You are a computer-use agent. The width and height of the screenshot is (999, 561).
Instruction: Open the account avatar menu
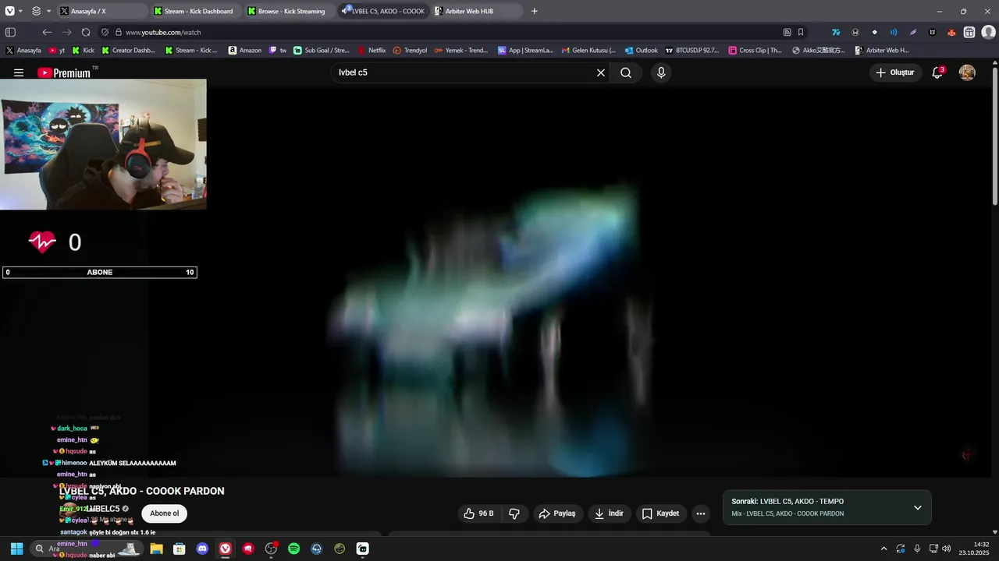[x=967, y=72]
